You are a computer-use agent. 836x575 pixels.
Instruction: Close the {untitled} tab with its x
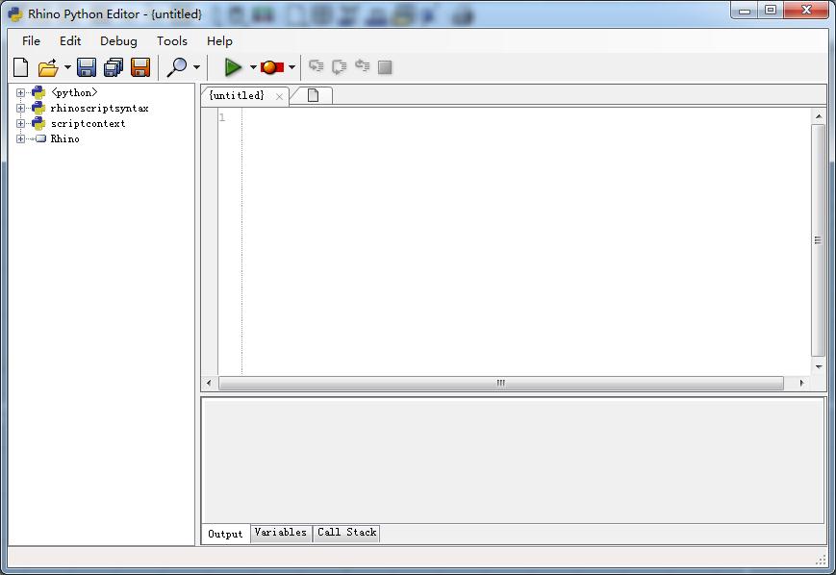pyautogui.click(x=279, y=96)
